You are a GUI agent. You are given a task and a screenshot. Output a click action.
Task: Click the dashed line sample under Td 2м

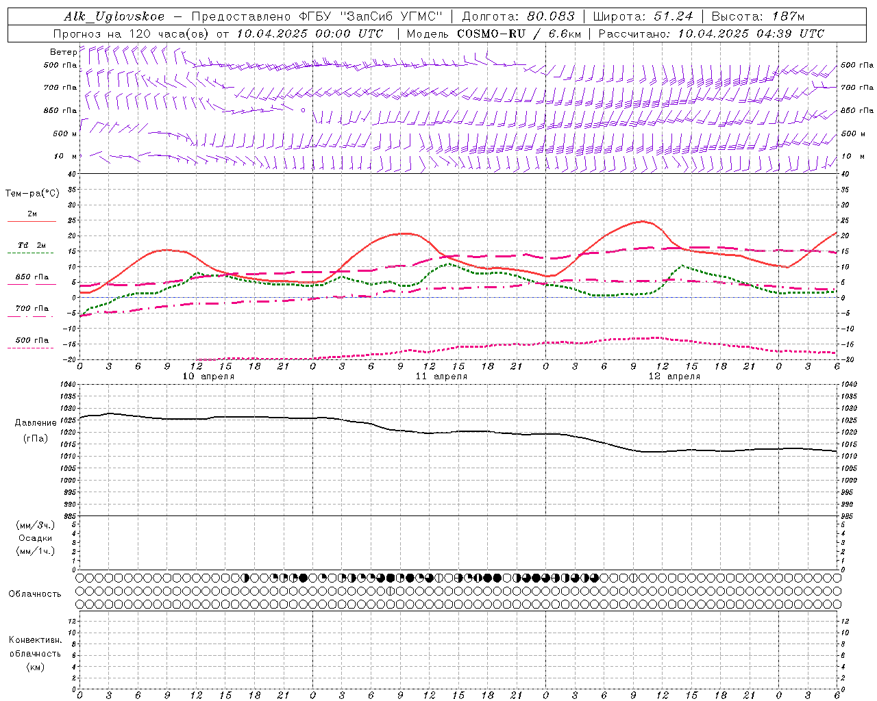coord(31,253)
